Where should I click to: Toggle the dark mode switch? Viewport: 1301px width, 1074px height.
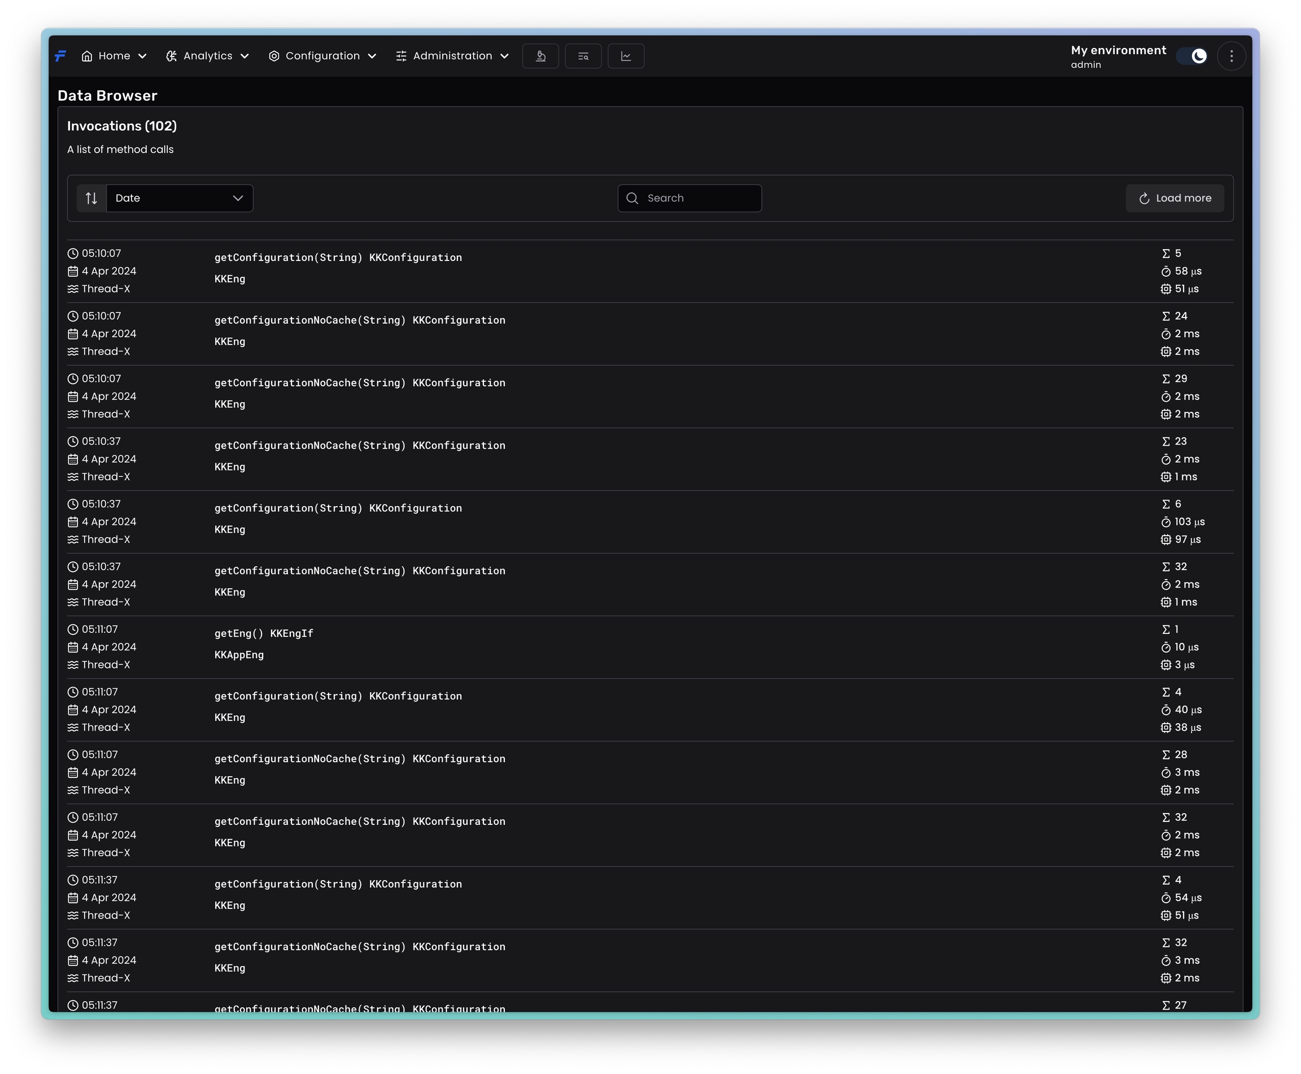[x=1191, y=56]
